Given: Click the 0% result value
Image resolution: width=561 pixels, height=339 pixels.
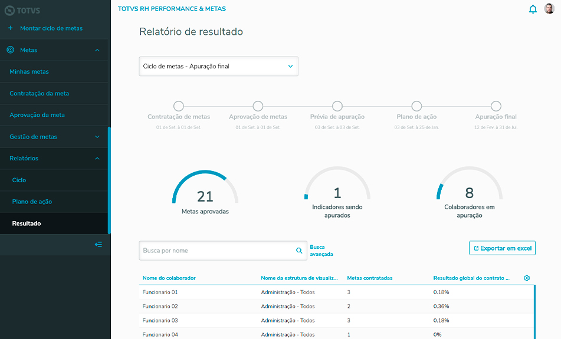Looking at the screenshot, I should [x=437, y=335].
